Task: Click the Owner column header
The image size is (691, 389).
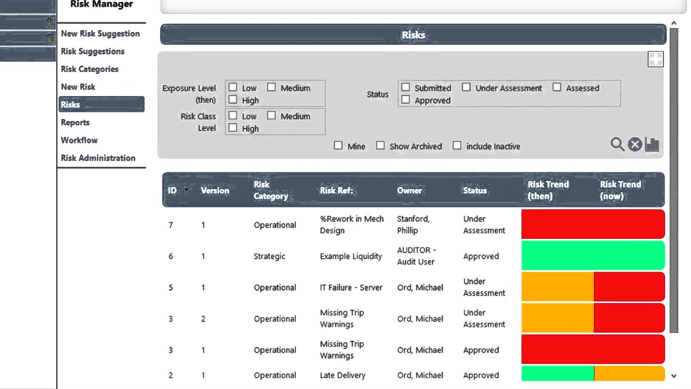Action: (410, 190)
